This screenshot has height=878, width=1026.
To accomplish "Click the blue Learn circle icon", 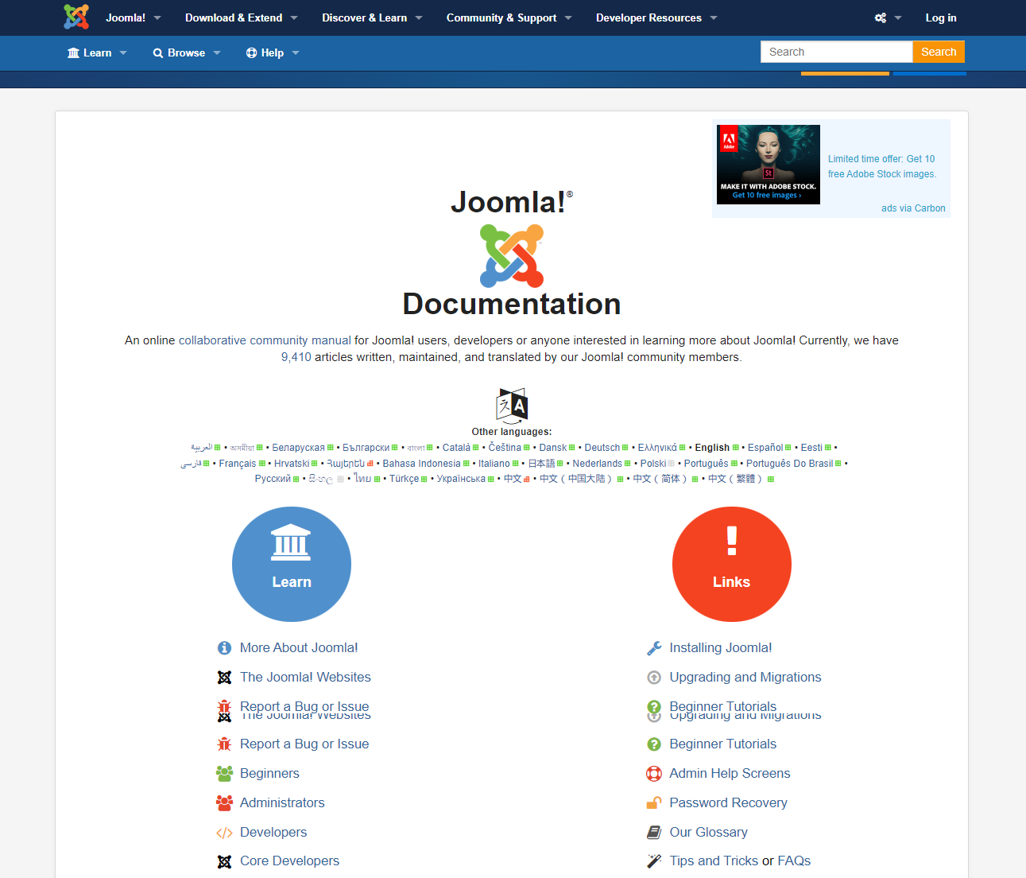I will 292,564.
